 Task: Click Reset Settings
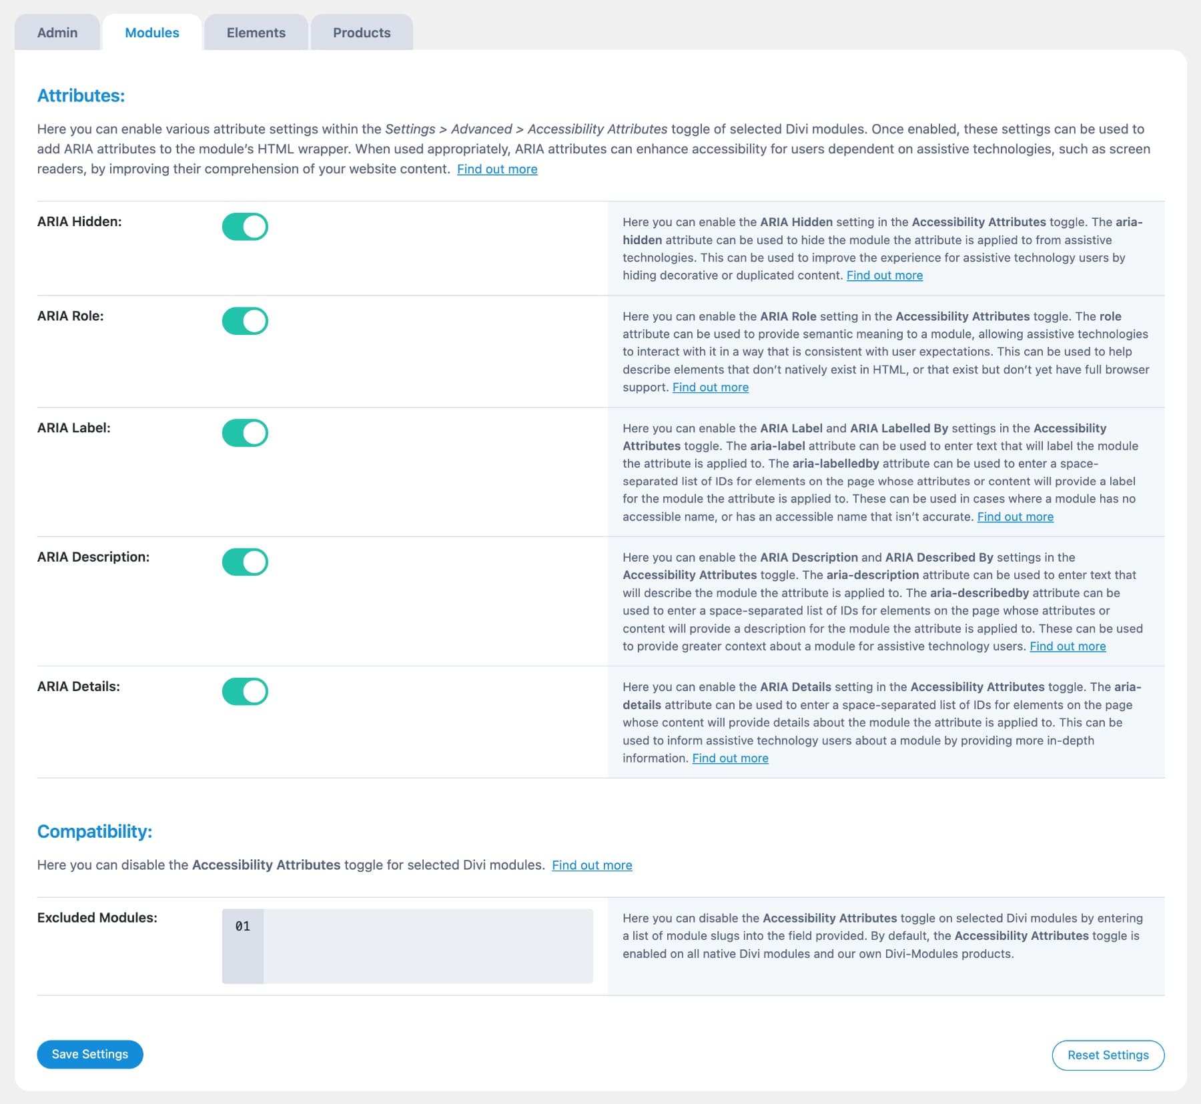point(1108,1055)
